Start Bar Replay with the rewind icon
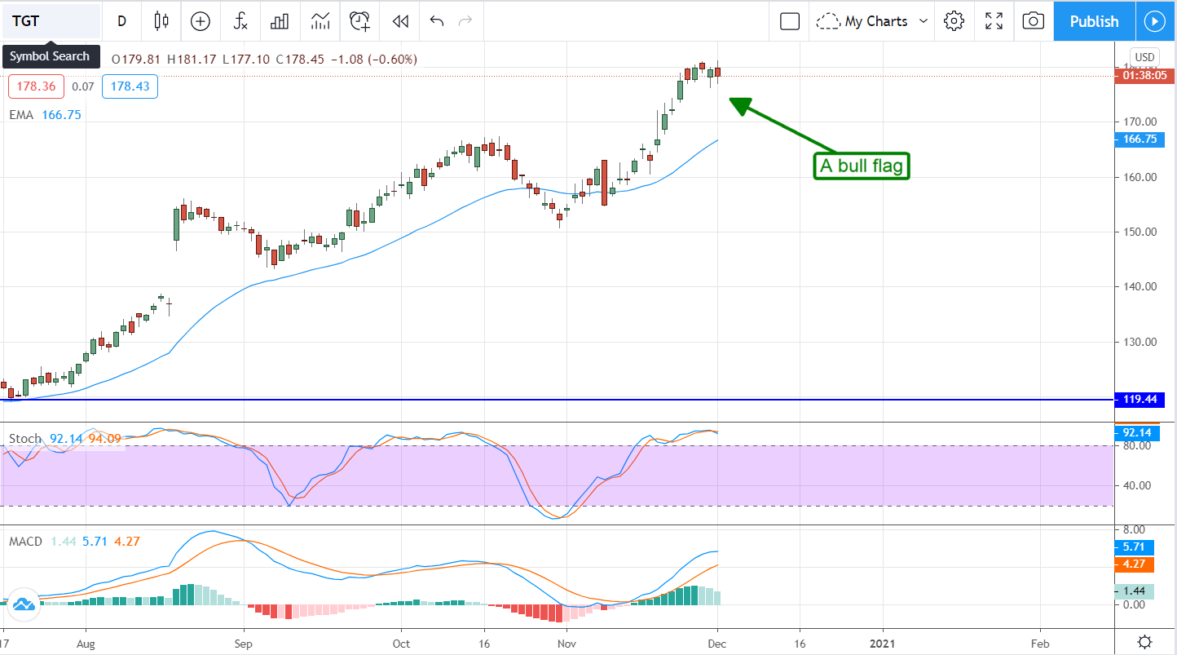 click(x=399, y=21)
